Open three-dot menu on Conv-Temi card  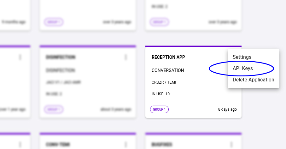pos(126,144)
